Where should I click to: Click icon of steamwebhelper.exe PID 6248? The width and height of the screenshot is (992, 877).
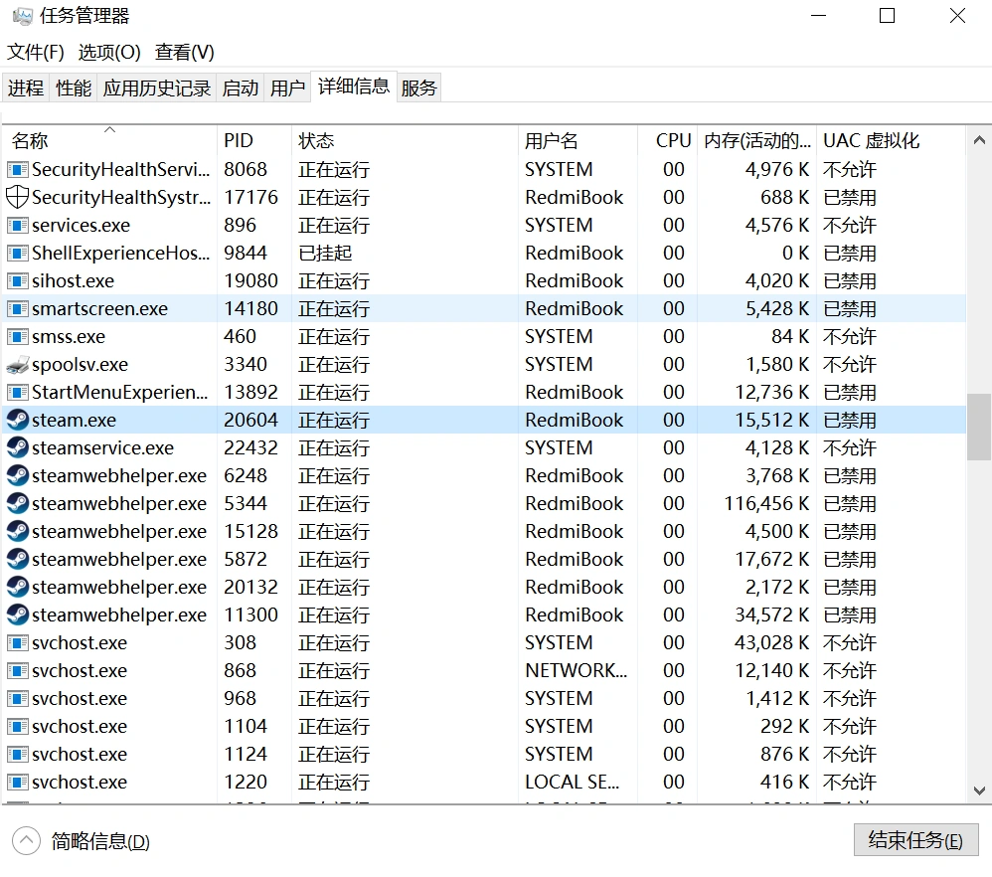coord(17,475)
